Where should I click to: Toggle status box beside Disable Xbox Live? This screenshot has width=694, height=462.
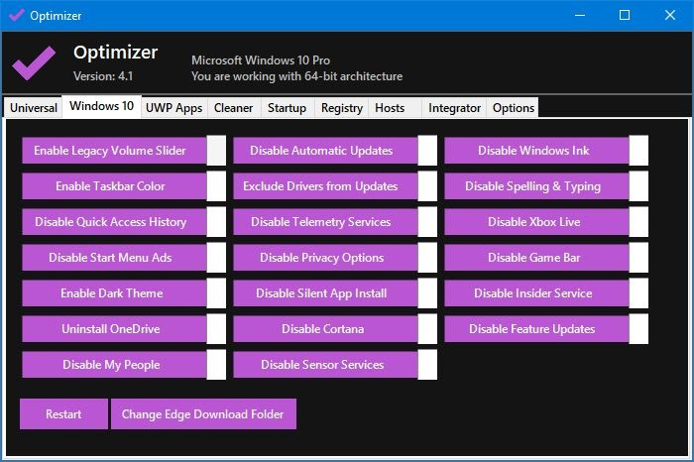pos(638,222)
